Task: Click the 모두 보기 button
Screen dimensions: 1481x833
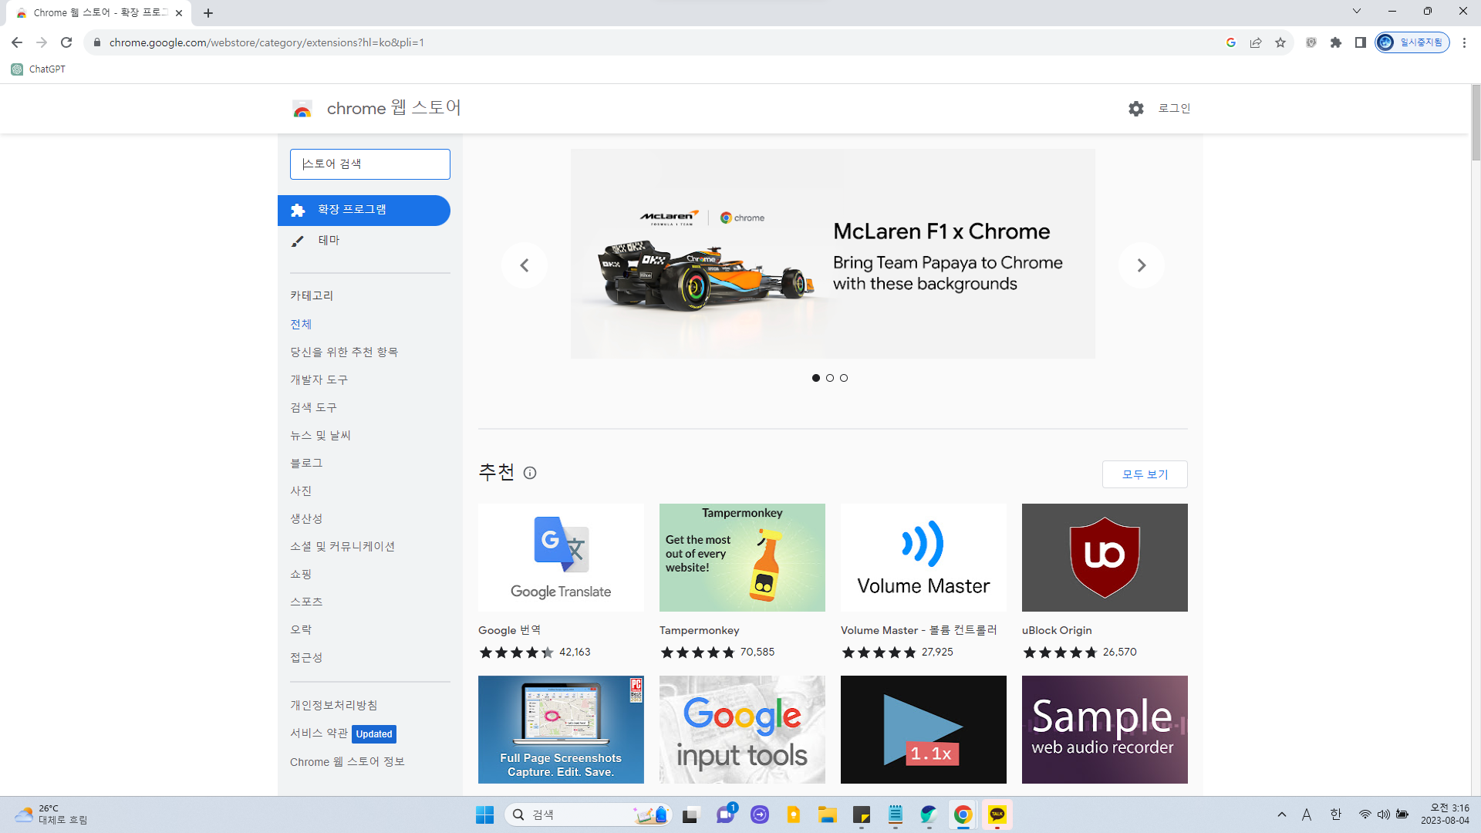Action: [x=1145, y=474]
